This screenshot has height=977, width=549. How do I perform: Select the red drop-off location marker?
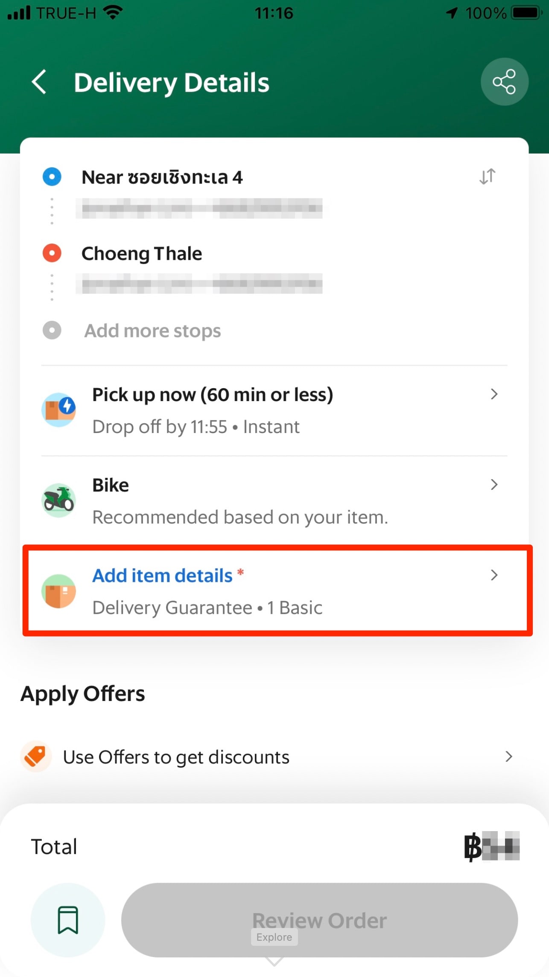pos(52,253)
